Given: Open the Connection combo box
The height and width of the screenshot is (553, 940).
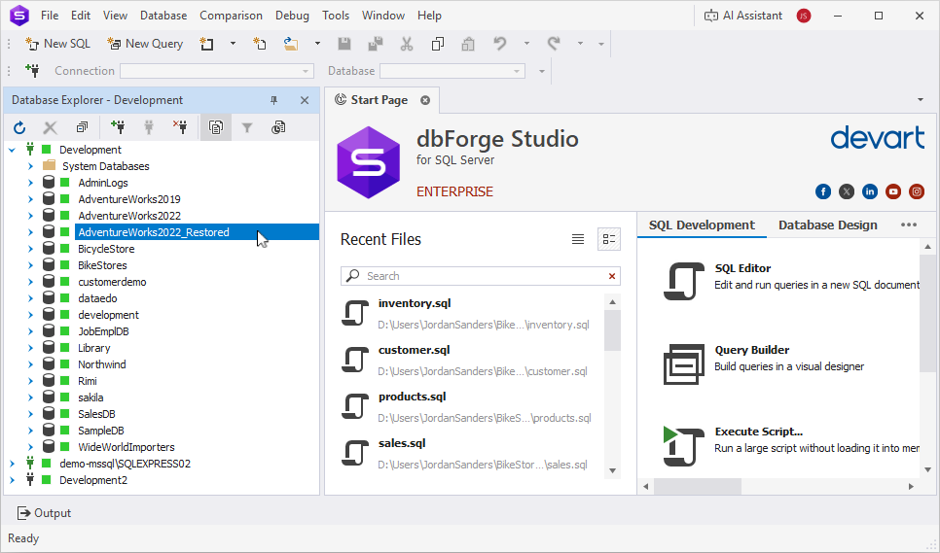Looking at the screenshot, I should 217,71.
